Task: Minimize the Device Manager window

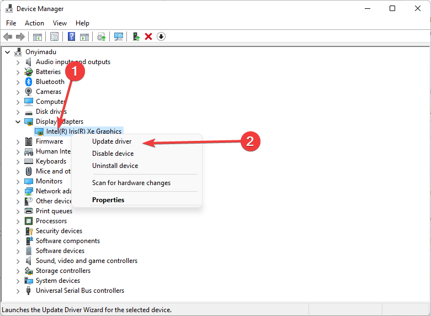Action: [368, 8]
